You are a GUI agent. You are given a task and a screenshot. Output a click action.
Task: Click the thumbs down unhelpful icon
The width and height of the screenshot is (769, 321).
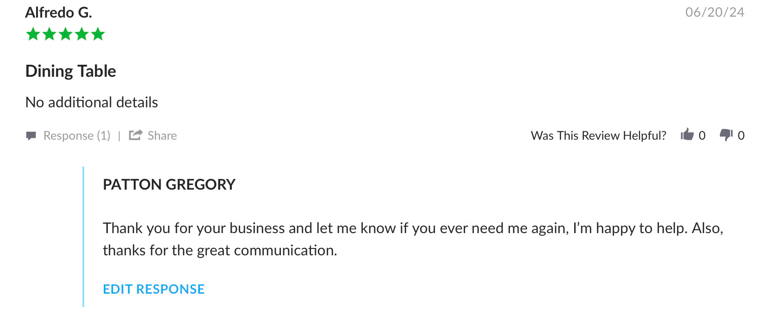pos(726,135)
